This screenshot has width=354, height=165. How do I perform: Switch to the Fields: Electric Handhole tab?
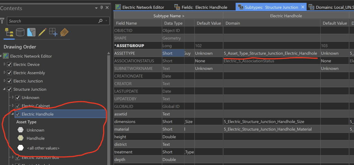click(x=201, y=7)
